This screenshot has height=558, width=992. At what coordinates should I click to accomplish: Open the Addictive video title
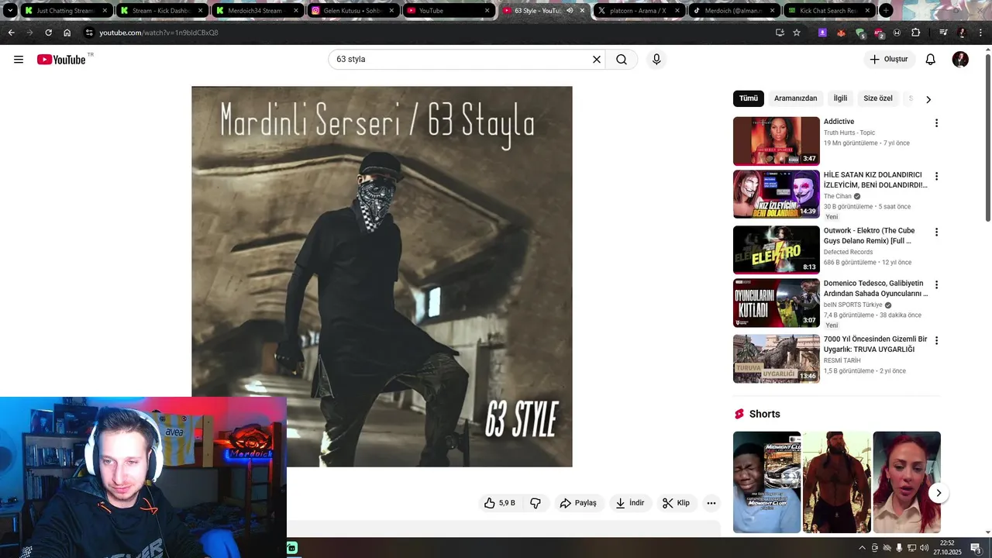pos(839,122)
